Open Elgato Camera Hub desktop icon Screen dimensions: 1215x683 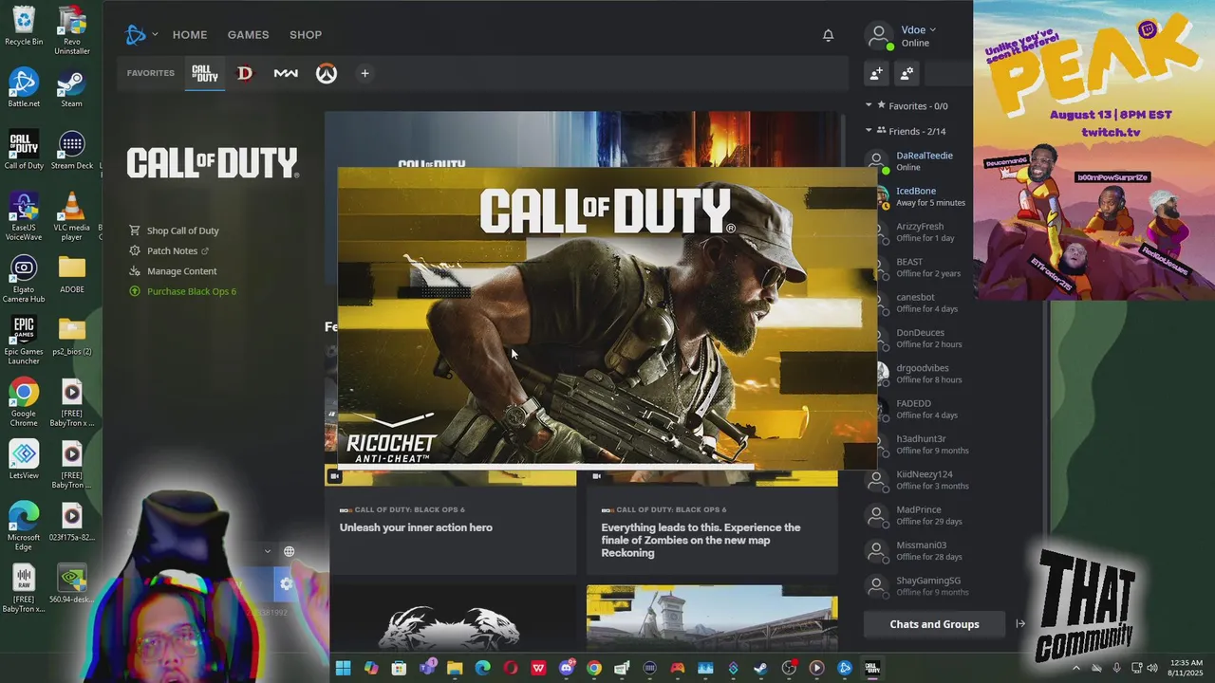click(24, 279)
